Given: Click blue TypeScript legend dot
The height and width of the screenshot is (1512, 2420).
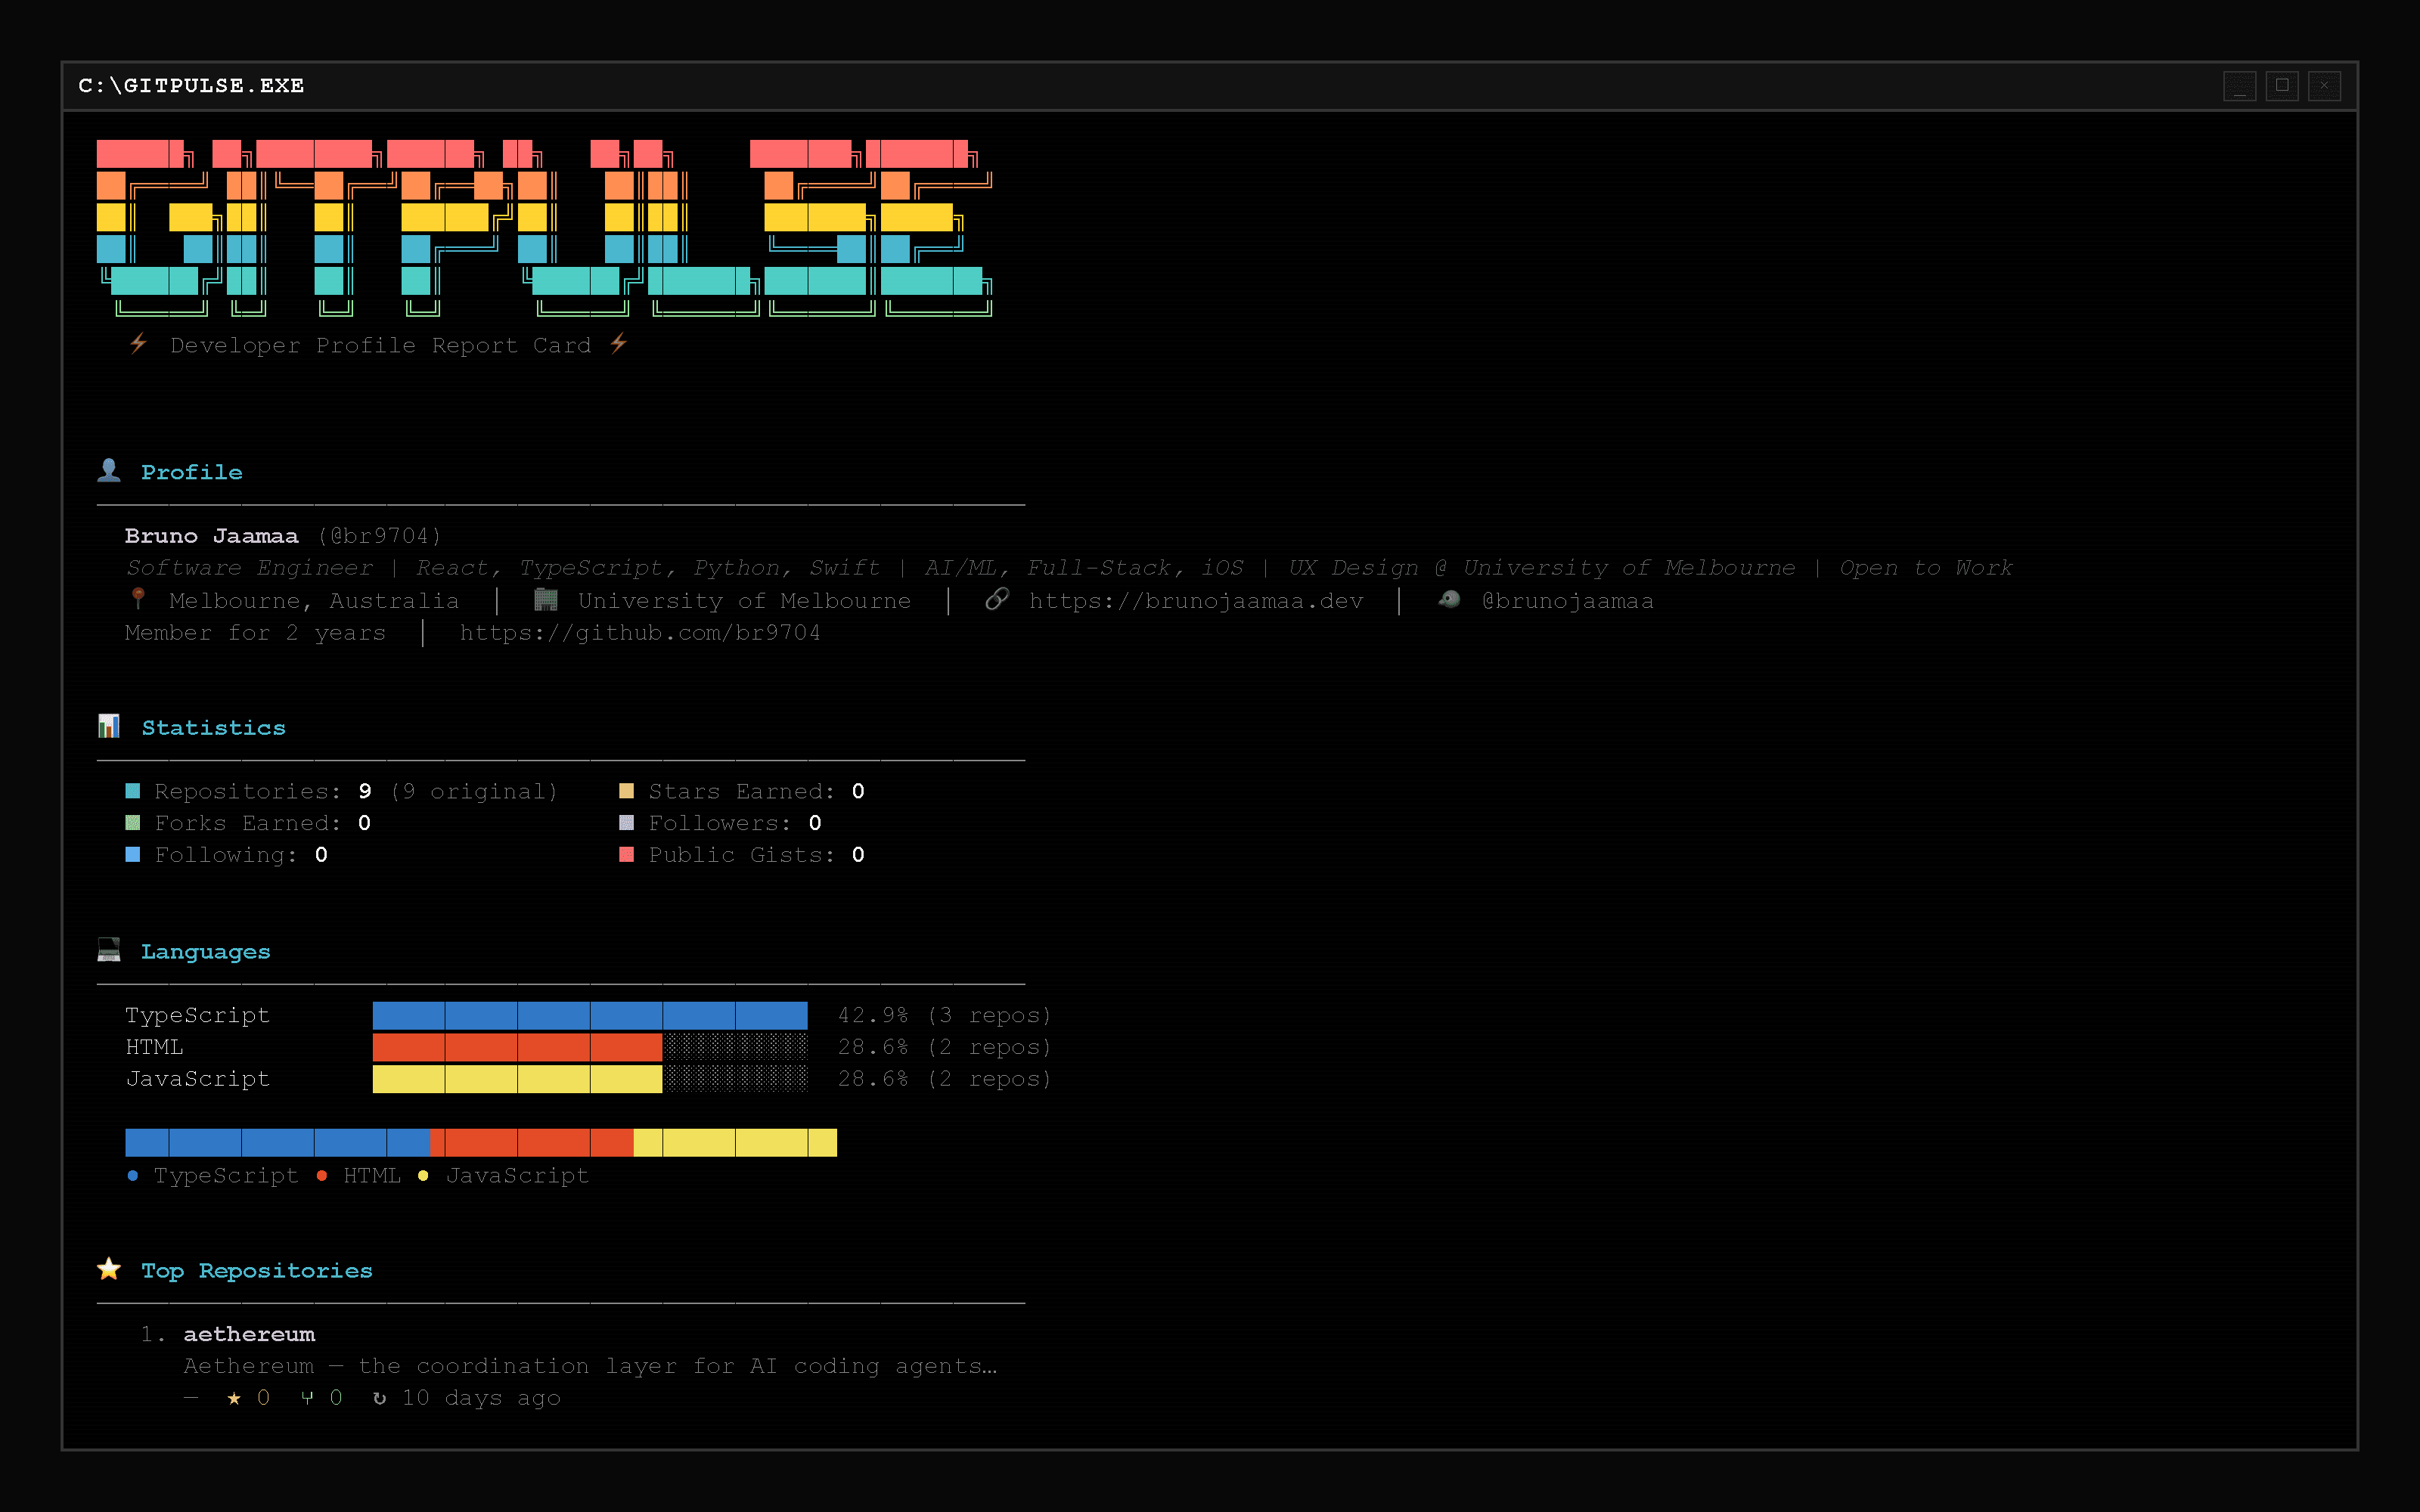Looking at the screenshot, I should coord(133,1176).
